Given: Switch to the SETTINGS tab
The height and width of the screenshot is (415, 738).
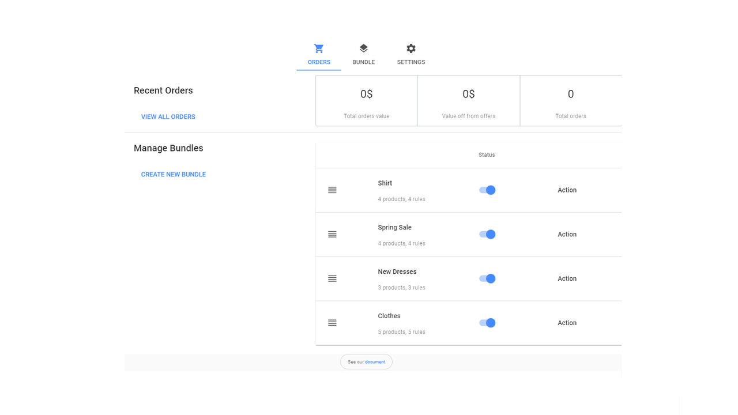Looking at the screenshot, I should click(411, 55).
